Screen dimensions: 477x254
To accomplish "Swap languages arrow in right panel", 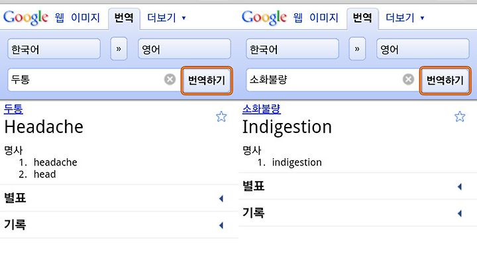I will coord(357,49).
